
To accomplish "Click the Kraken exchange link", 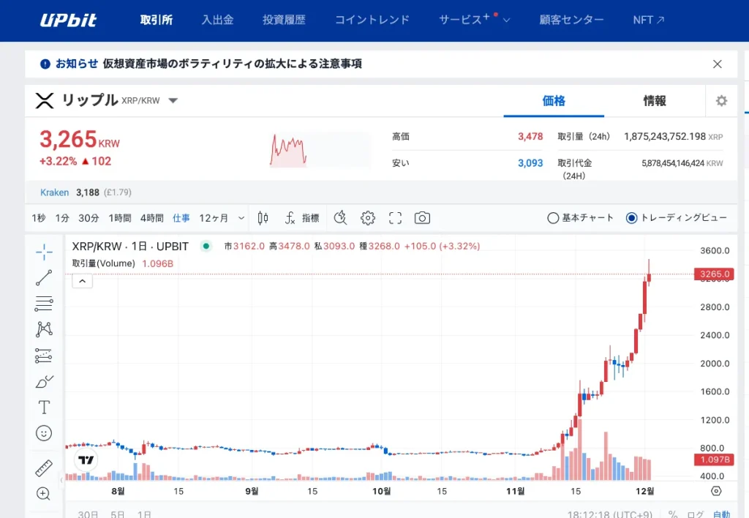I will [54, 192].
